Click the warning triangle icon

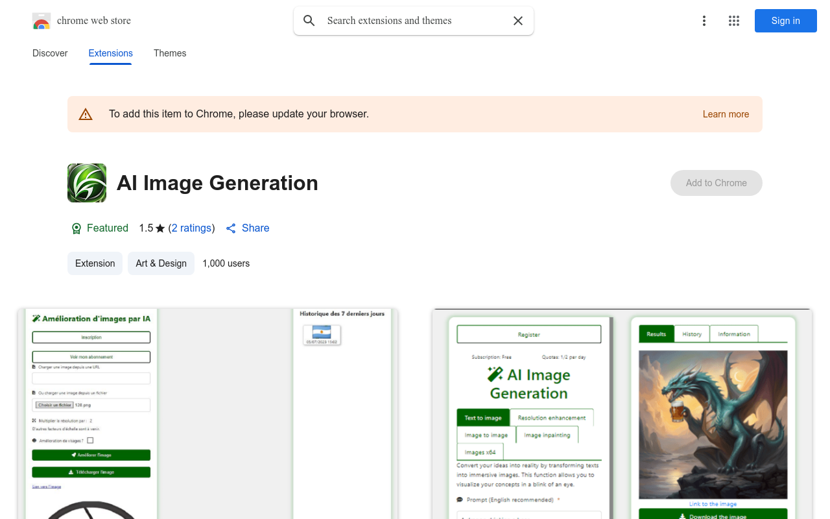86,114
